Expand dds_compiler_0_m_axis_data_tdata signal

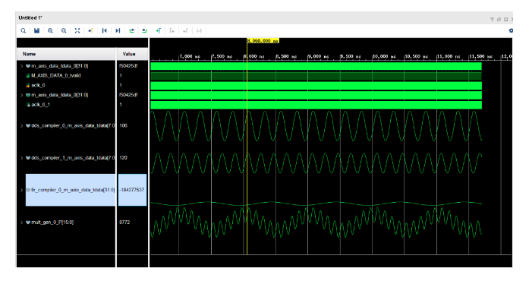coord(22,125)
